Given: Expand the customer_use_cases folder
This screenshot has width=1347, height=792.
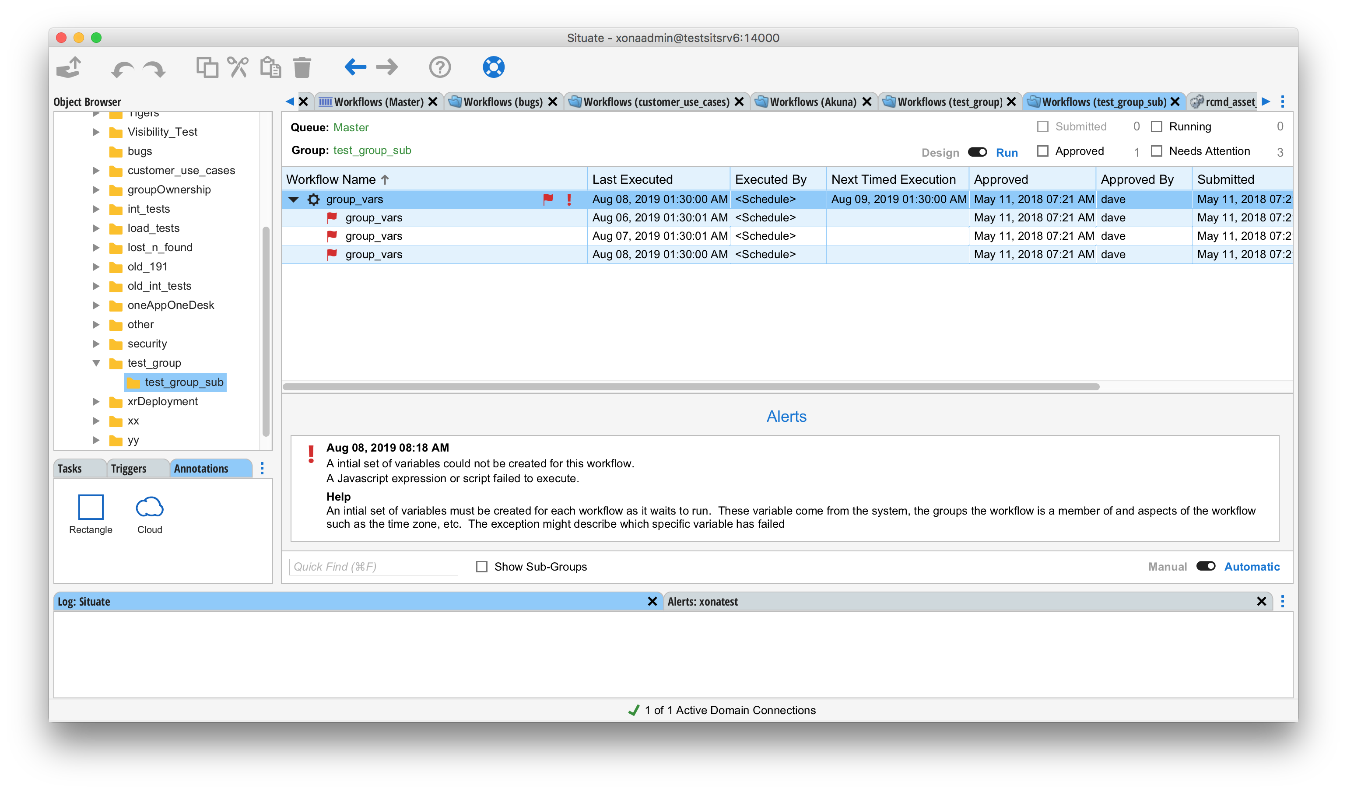Looking at the screenshot, I should click(x=97, y=171).
